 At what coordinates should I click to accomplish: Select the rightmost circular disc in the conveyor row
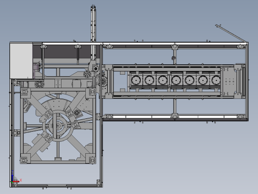[x=216, y=80]
